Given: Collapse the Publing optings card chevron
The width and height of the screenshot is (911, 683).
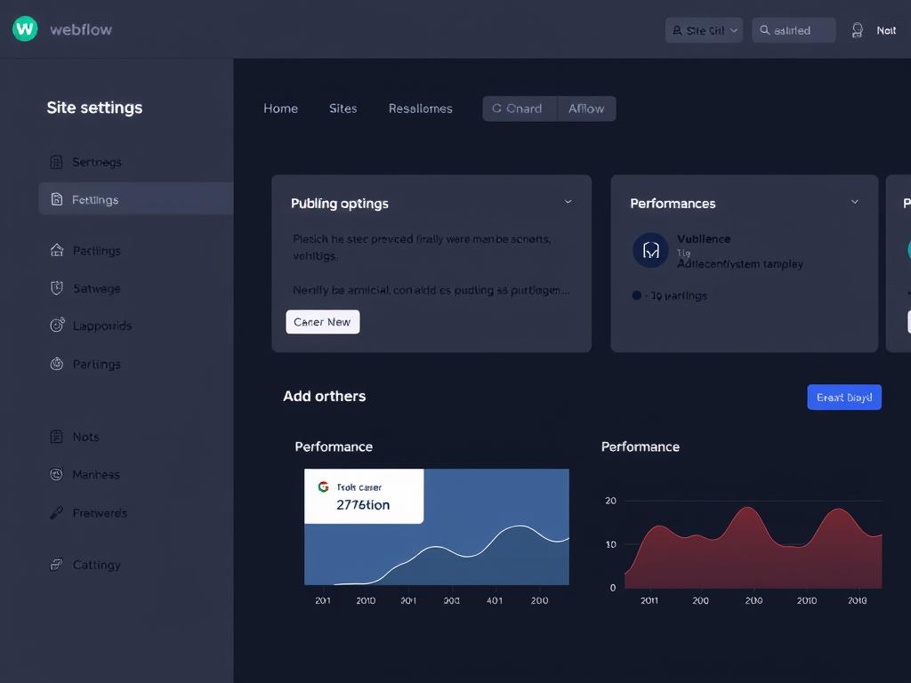Looking at the screenshot, I should 568,202.
